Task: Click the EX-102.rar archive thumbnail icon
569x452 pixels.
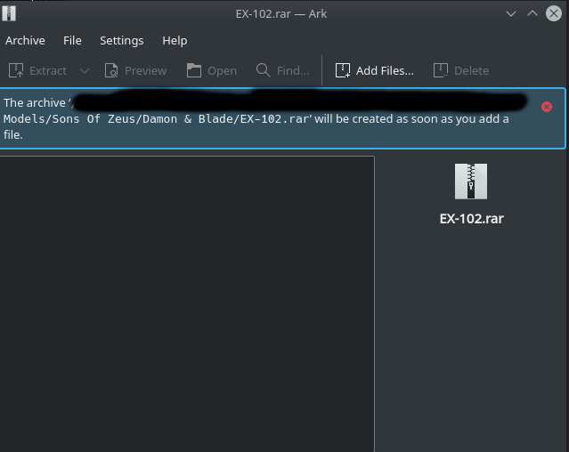Action: coord(471,182)
